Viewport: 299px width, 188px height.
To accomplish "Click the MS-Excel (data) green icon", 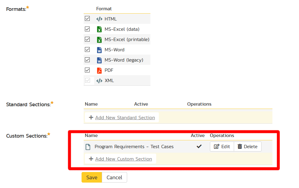I will click(x=99, y=29).
